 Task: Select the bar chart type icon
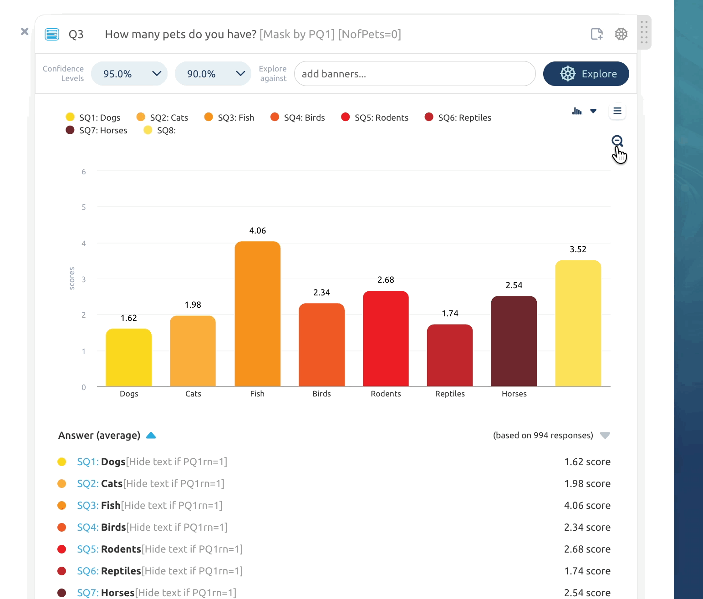tap(577, 111)
